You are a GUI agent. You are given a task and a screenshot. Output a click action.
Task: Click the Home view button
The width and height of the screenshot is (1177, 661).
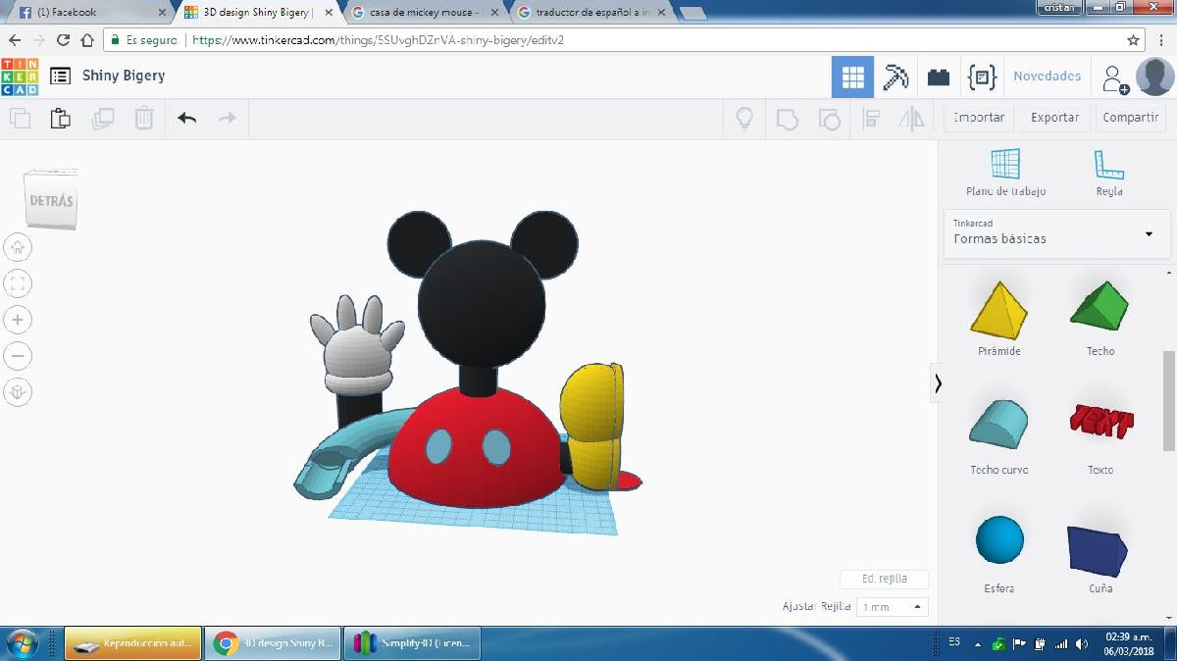coord(19,247)
